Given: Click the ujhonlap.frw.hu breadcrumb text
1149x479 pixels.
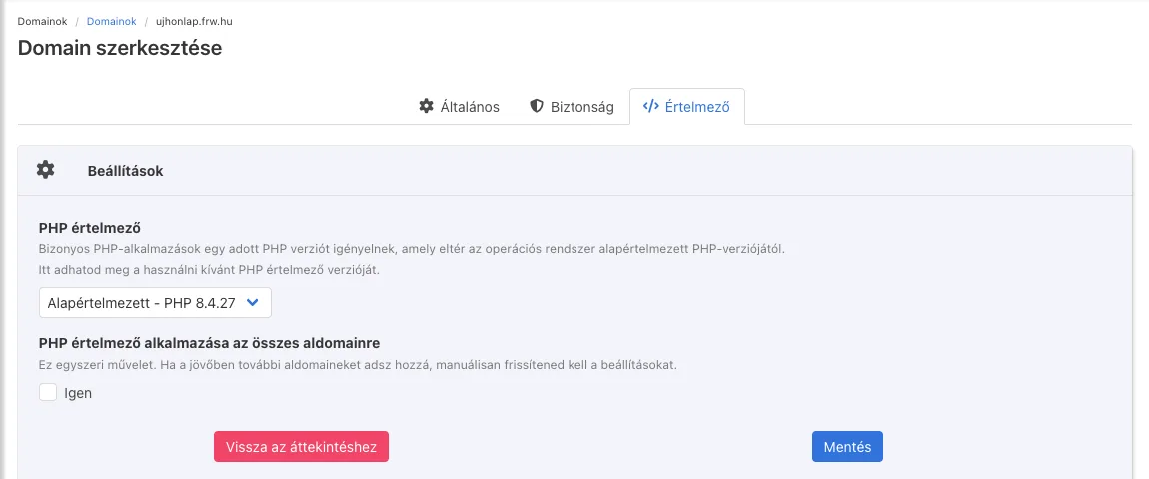Looking at the screenshot, I should [194, 21].
